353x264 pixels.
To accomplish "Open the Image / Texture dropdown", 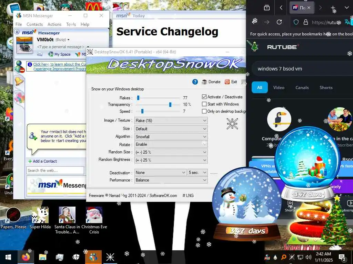I will click(x=171, y=121).
